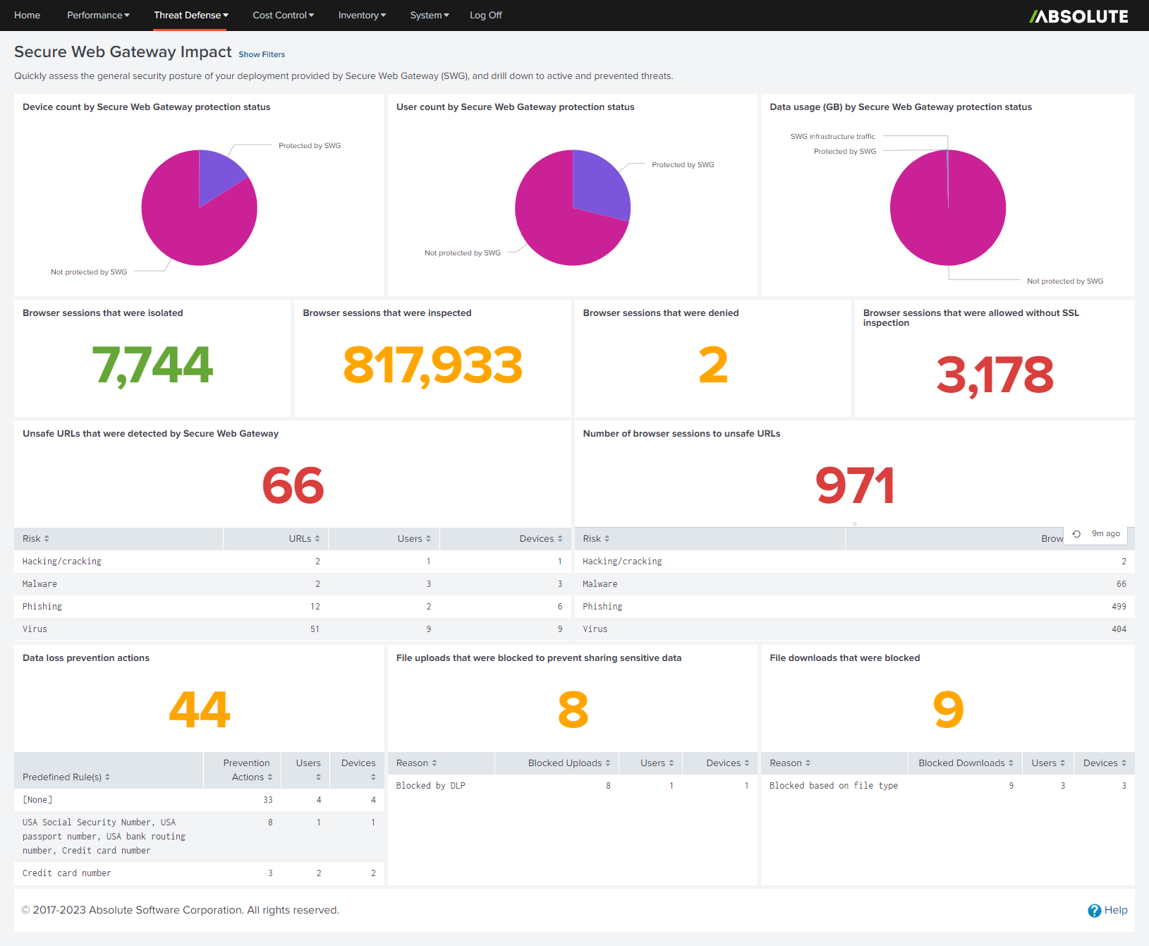
Task: Sort by Prevention Actions column
Action: [248, 770]
